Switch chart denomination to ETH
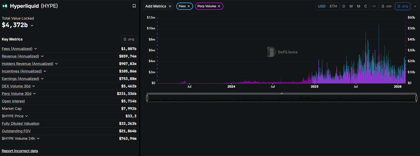 [x=333, y=6]
